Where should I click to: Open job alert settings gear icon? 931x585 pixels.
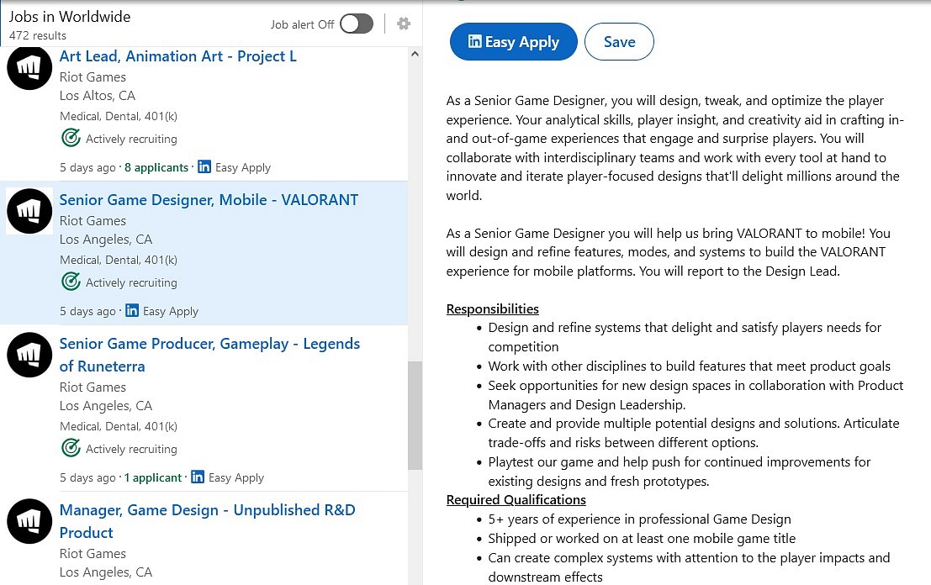tap(404, 24)
